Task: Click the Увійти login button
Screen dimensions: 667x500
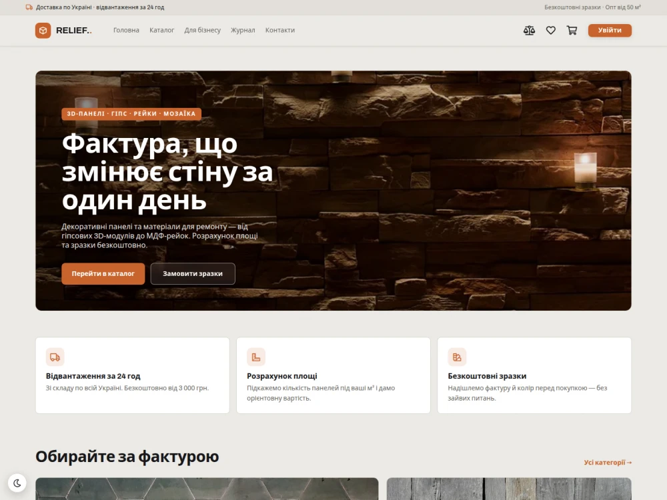Action: click(x=610, y=30)
